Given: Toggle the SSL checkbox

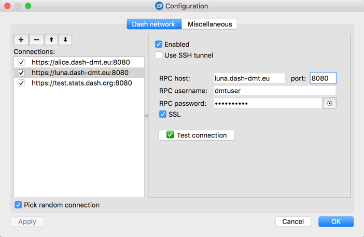Looking at the screenshot, I should 163,114.
